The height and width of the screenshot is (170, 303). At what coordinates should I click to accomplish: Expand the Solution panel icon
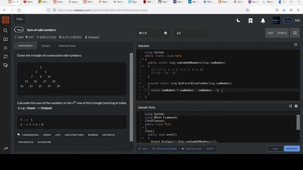295,44
